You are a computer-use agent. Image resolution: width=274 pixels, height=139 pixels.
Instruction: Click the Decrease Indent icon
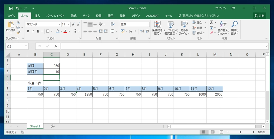click(101, 31)
